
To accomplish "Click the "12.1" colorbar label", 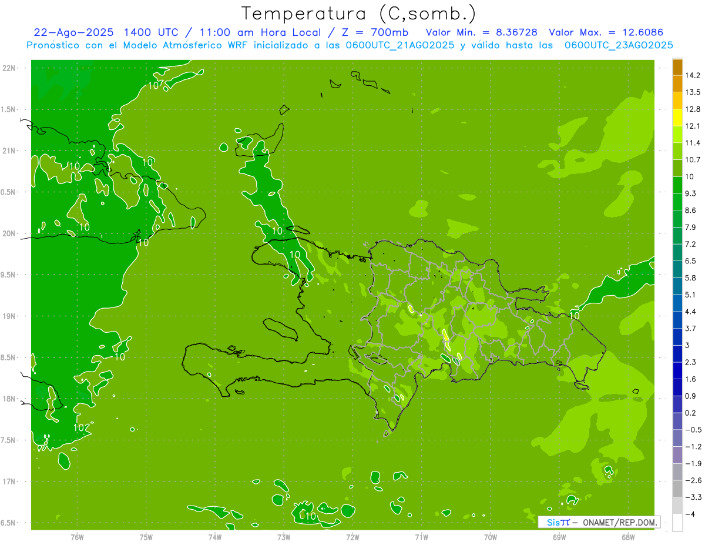I will (x=693, y=126).
